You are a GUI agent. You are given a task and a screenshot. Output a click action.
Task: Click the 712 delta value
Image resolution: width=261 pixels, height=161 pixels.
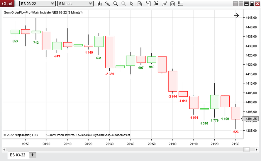[36, 43]
